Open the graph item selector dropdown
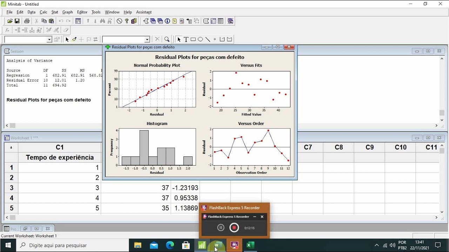Viewport: 449px width, 252px height. coord(147,40)
